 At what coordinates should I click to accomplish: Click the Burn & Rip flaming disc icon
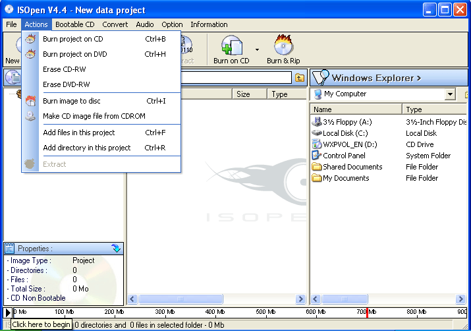point(283,45)
